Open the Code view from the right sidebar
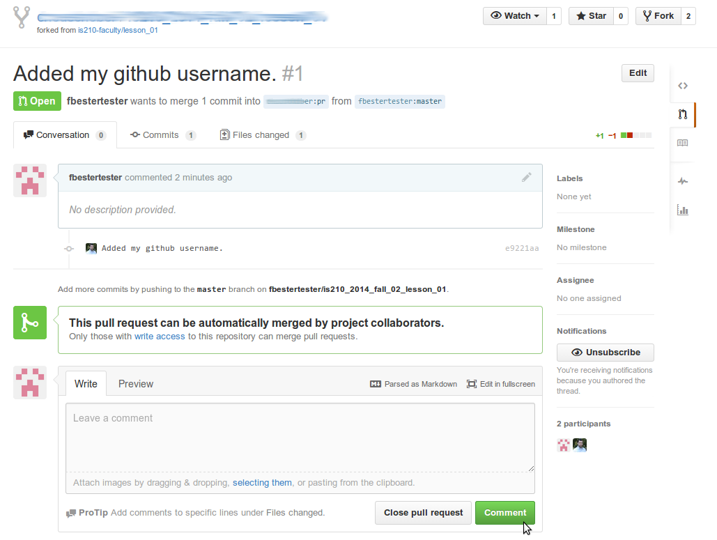The width and height of the screenshot is (717, 540). click(683, 85)
